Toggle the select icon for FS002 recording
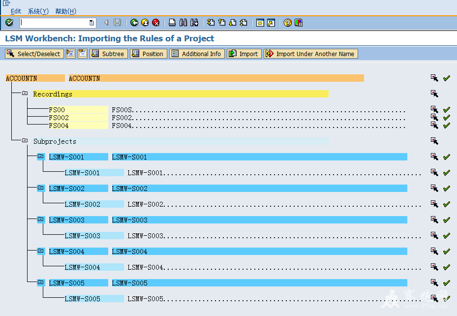Viewport: 457px width, 316px height. point(434,117)
